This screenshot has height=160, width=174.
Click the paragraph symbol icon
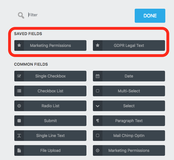[x=98, y=121]
